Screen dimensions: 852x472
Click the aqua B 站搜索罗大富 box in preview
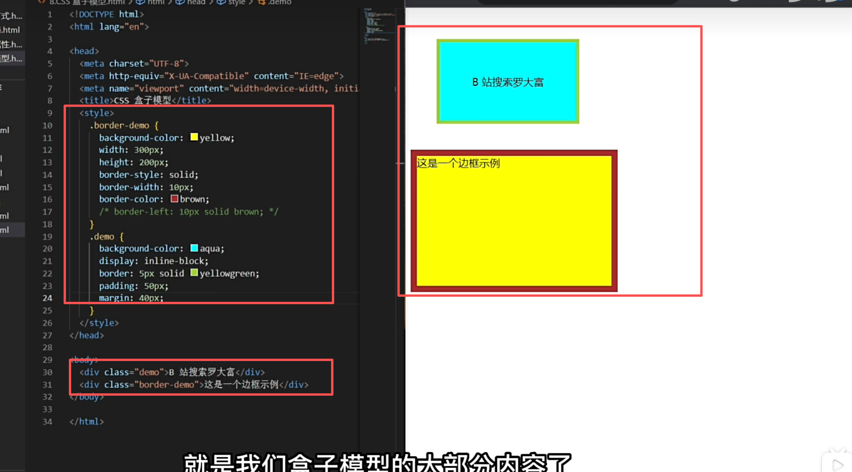508,81
